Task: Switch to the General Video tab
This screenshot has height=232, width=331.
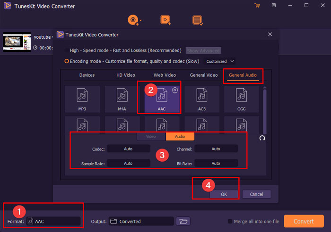Action: (x=204, y=75)
